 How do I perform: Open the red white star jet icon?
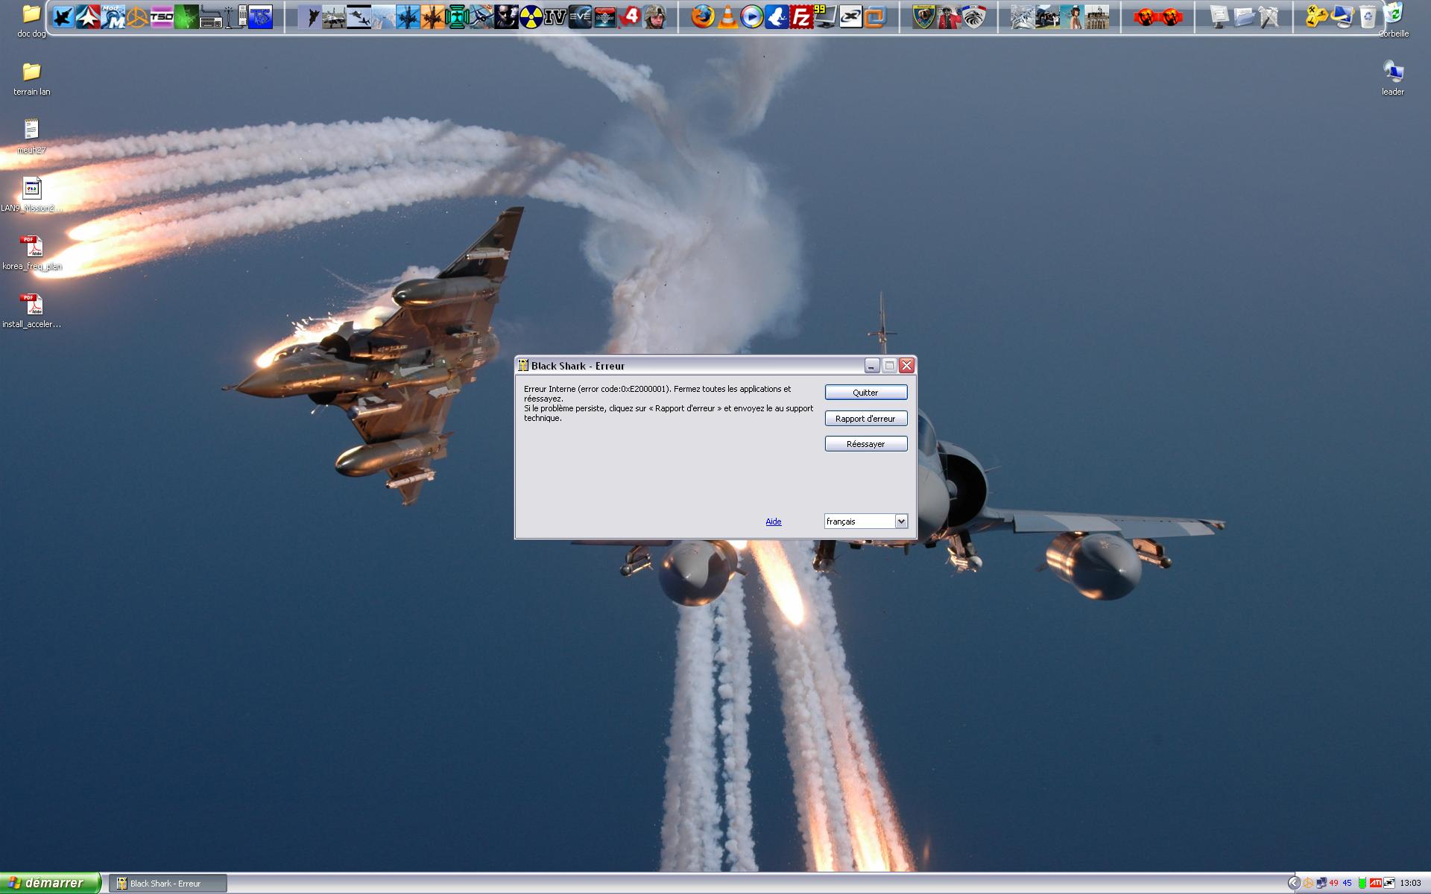tap(88, 16)
